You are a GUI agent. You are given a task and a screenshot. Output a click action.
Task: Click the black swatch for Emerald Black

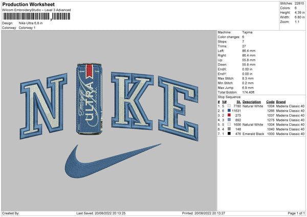229,134
